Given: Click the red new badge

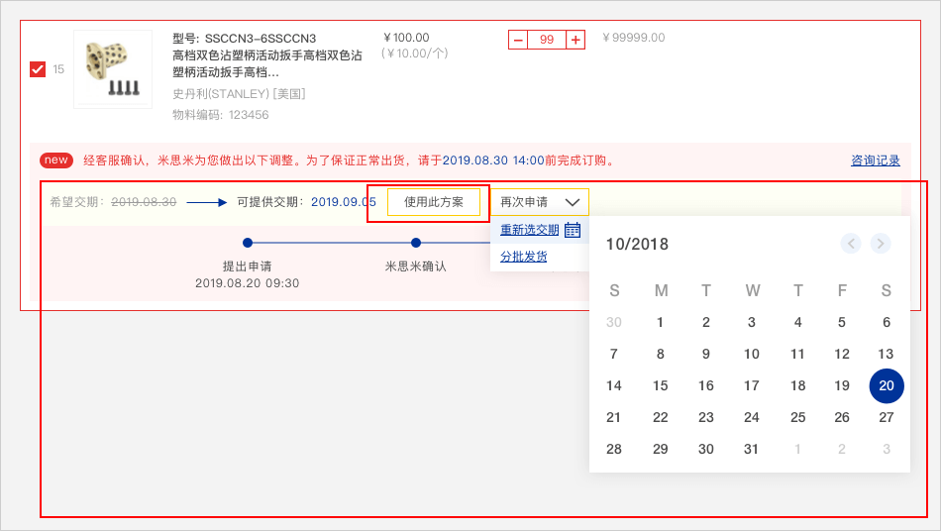Looking at the screenshot, I should point(56,160).
